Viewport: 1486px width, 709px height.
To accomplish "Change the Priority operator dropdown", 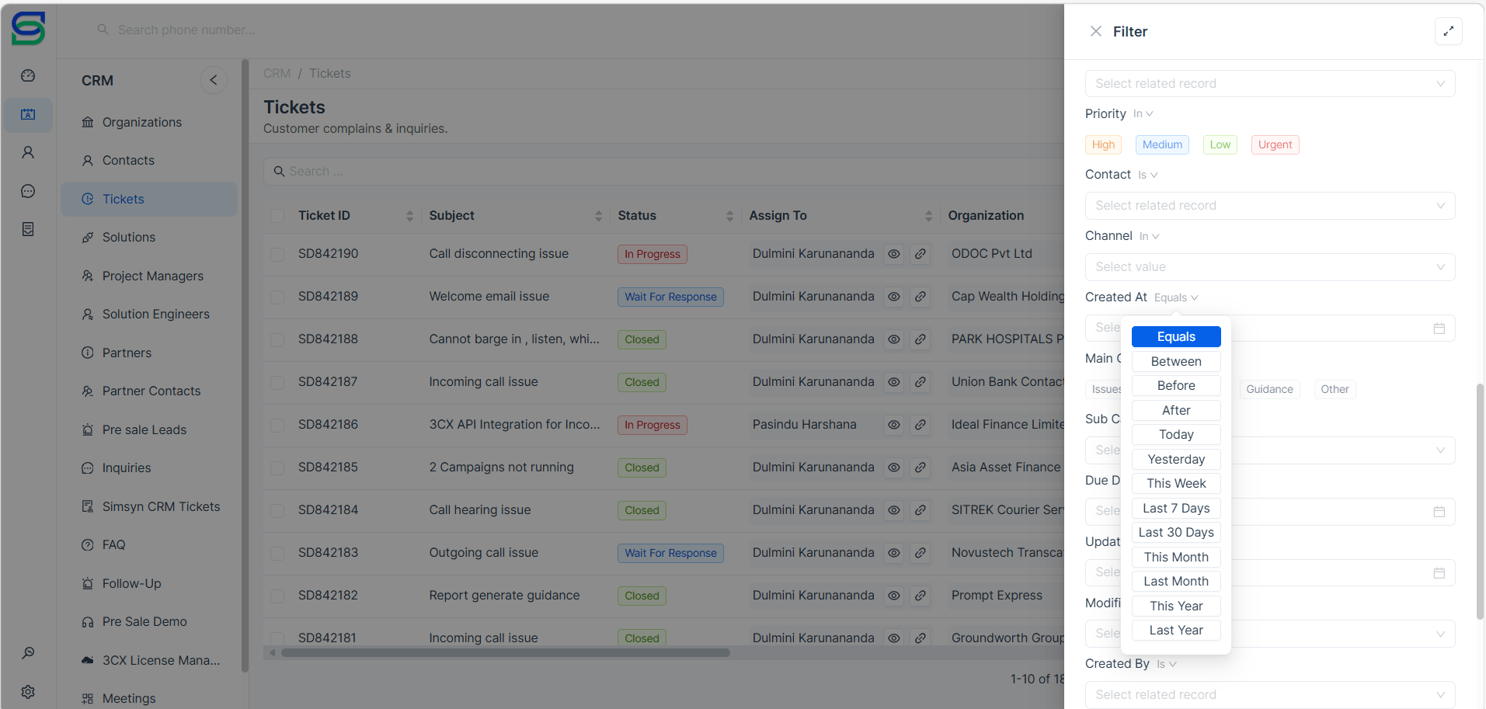I will click(x=1143, y=114).
